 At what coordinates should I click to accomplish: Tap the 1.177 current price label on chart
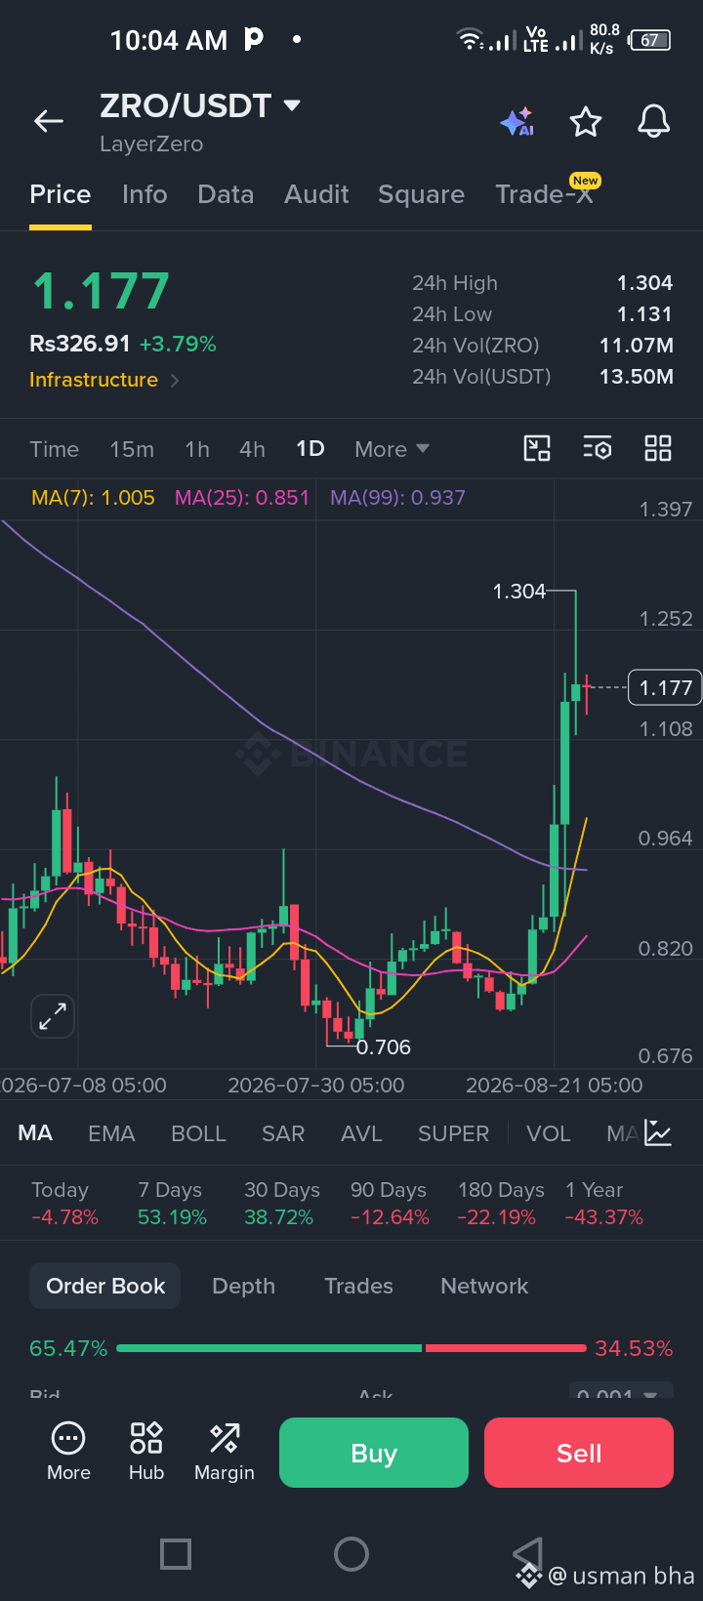[666, 687]
